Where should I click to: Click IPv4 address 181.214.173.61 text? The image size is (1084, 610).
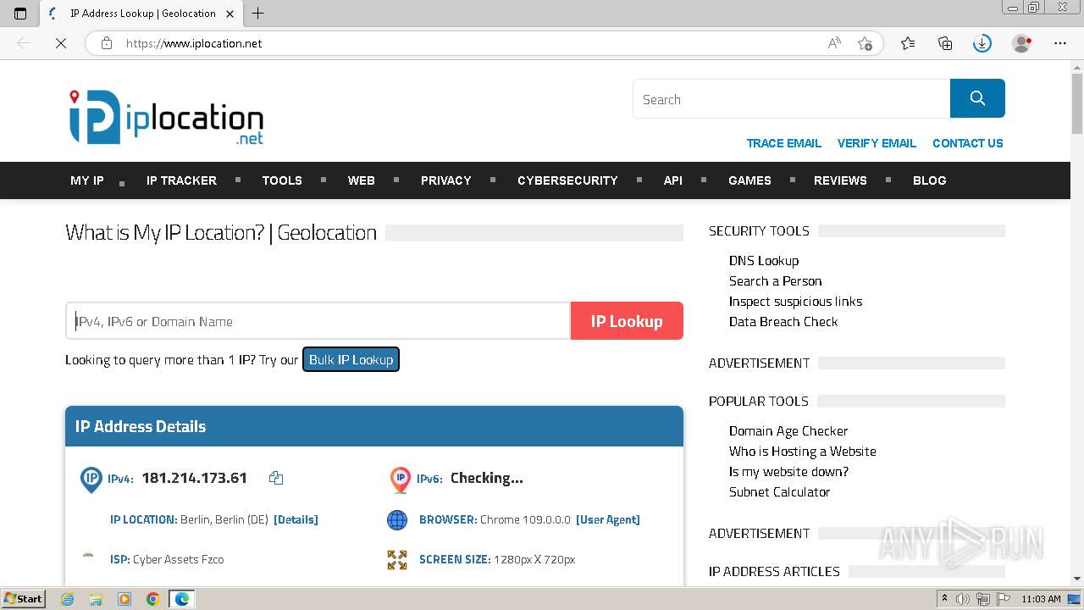[x=194, y=478]
